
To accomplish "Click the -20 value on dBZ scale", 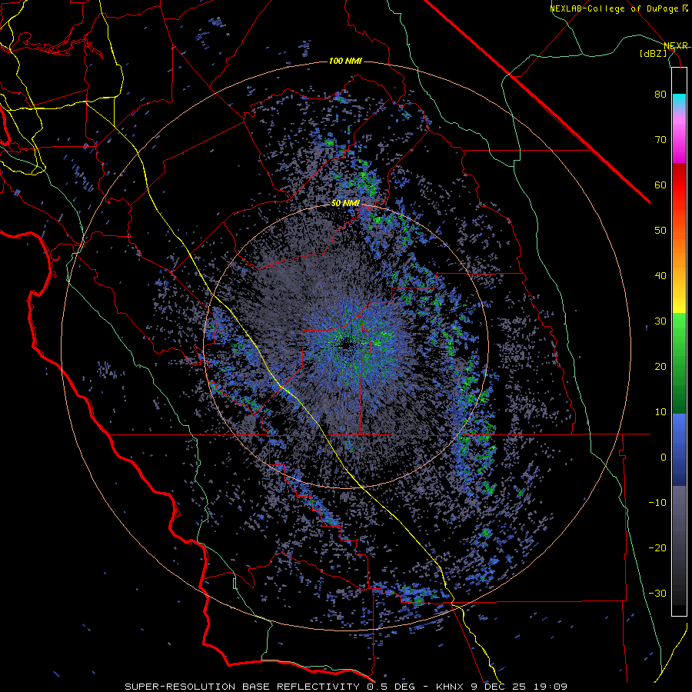I will tap(657, 547).
